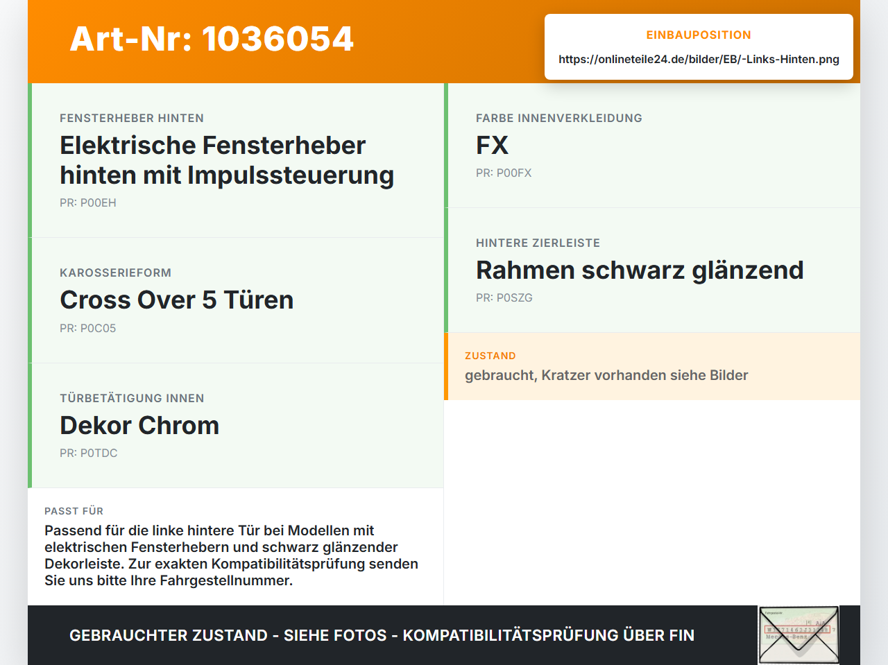Click the HINTERE ZIERLEISTE label
The width and height of the screenshot is (888, 665).
coord(538,243)
